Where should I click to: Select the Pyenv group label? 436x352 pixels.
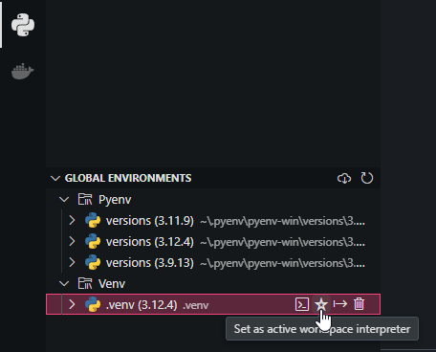[x=115, y=200]
